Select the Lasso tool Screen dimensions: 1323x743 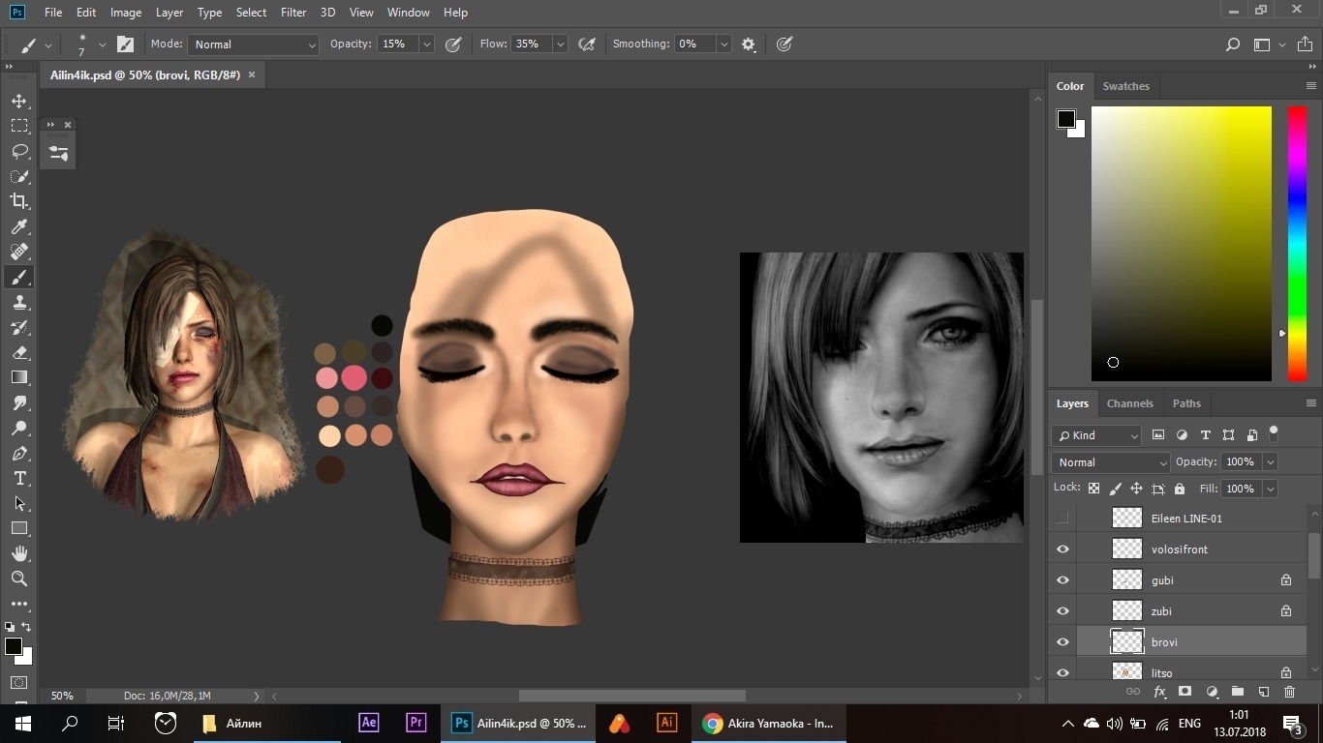click(19, 151)
